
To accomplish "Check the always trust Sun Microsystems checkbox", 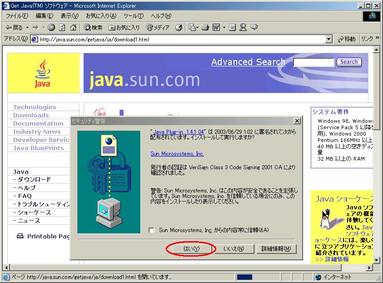I will click(x=151, y=230).
